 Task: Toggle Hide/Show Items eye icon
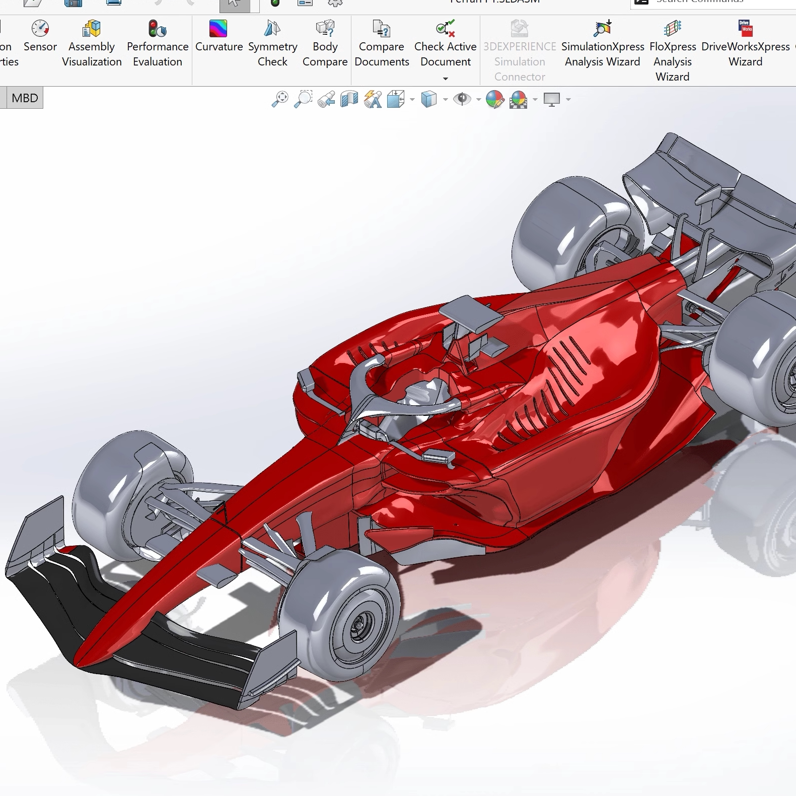pyautogui.click(x=462, y=99)
